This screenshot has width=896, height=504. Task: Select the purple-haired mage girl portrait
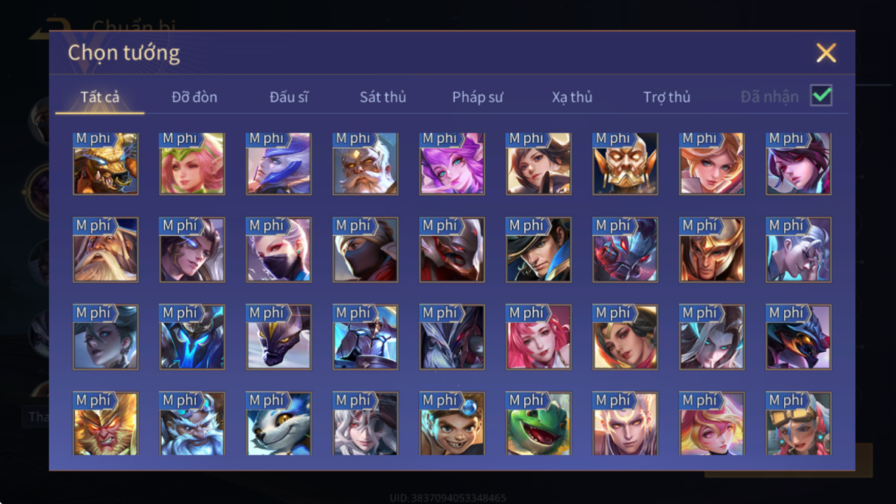point(452,164)
